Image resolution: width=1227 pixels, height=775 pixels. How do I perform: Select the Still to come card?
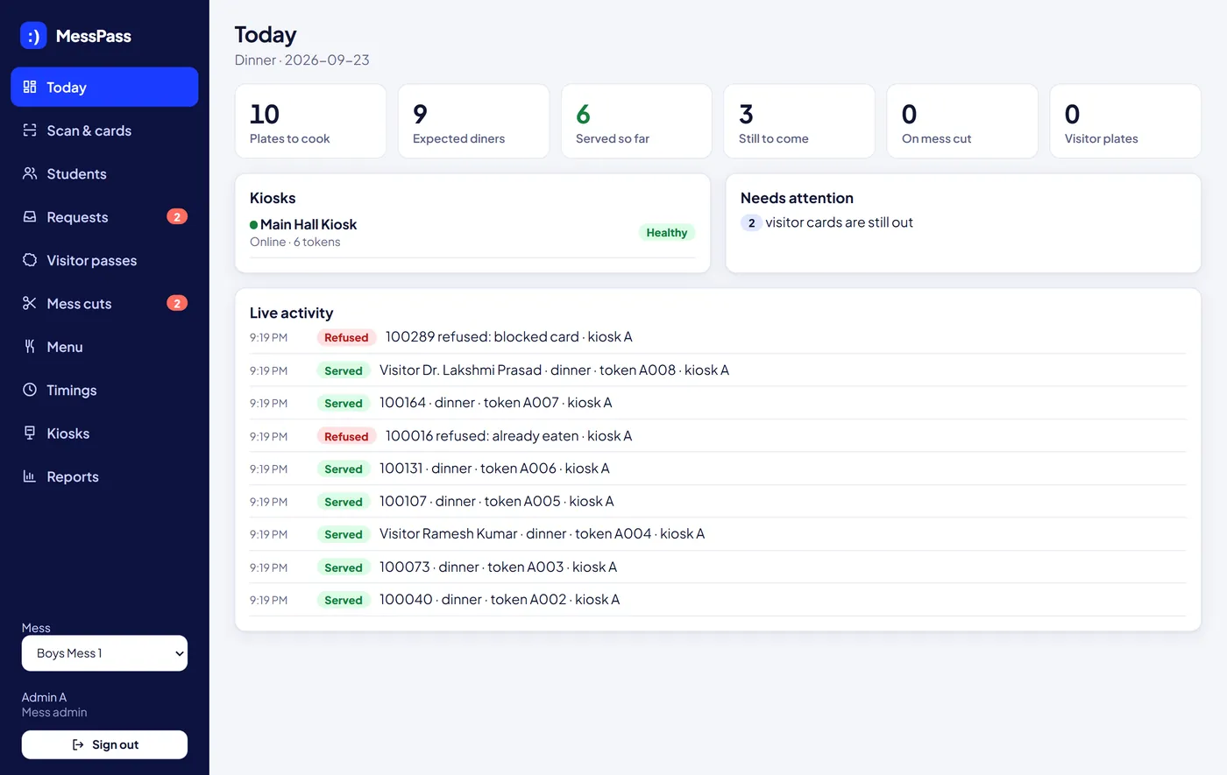pyautogui.click(x=799, y=122)
